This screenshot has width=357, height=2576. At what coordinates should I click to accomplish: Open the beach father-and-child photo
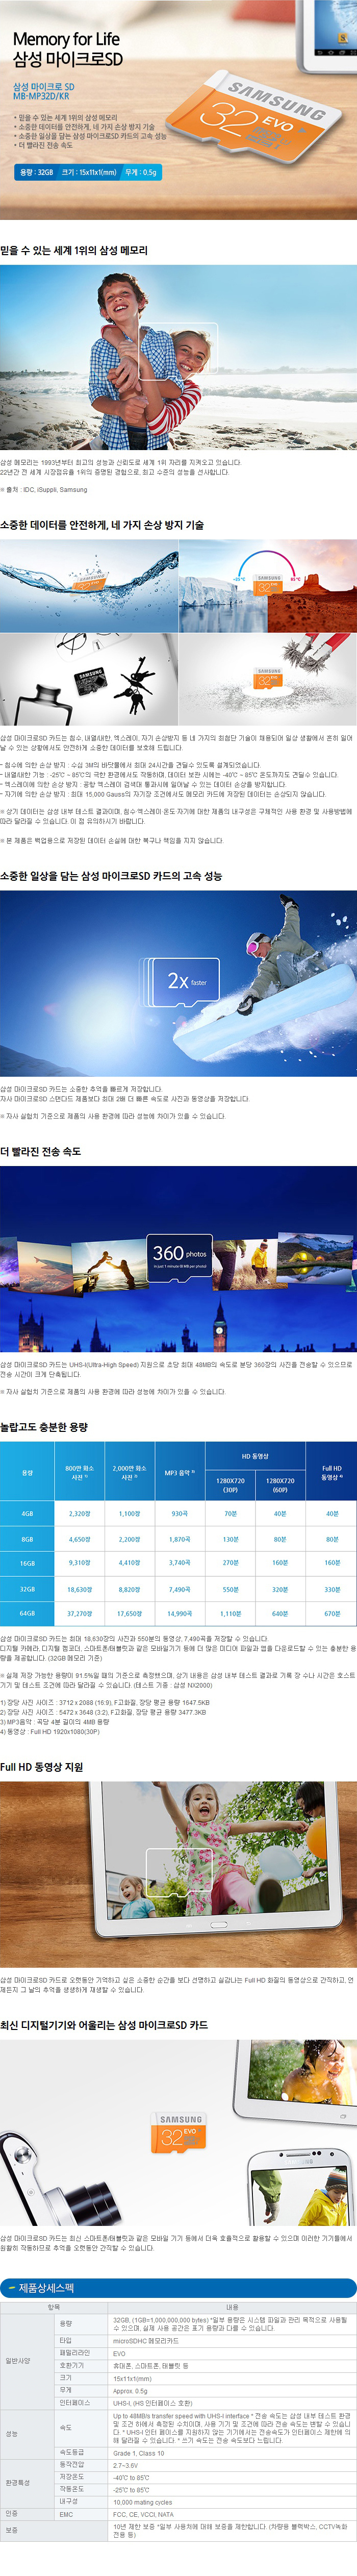178,358
